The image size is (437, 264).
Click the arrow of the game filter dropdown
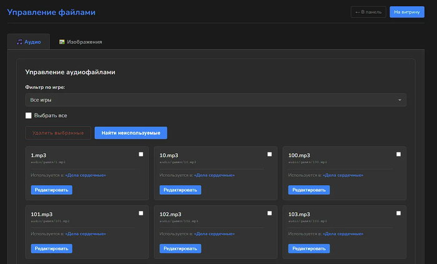coord(400,100)
